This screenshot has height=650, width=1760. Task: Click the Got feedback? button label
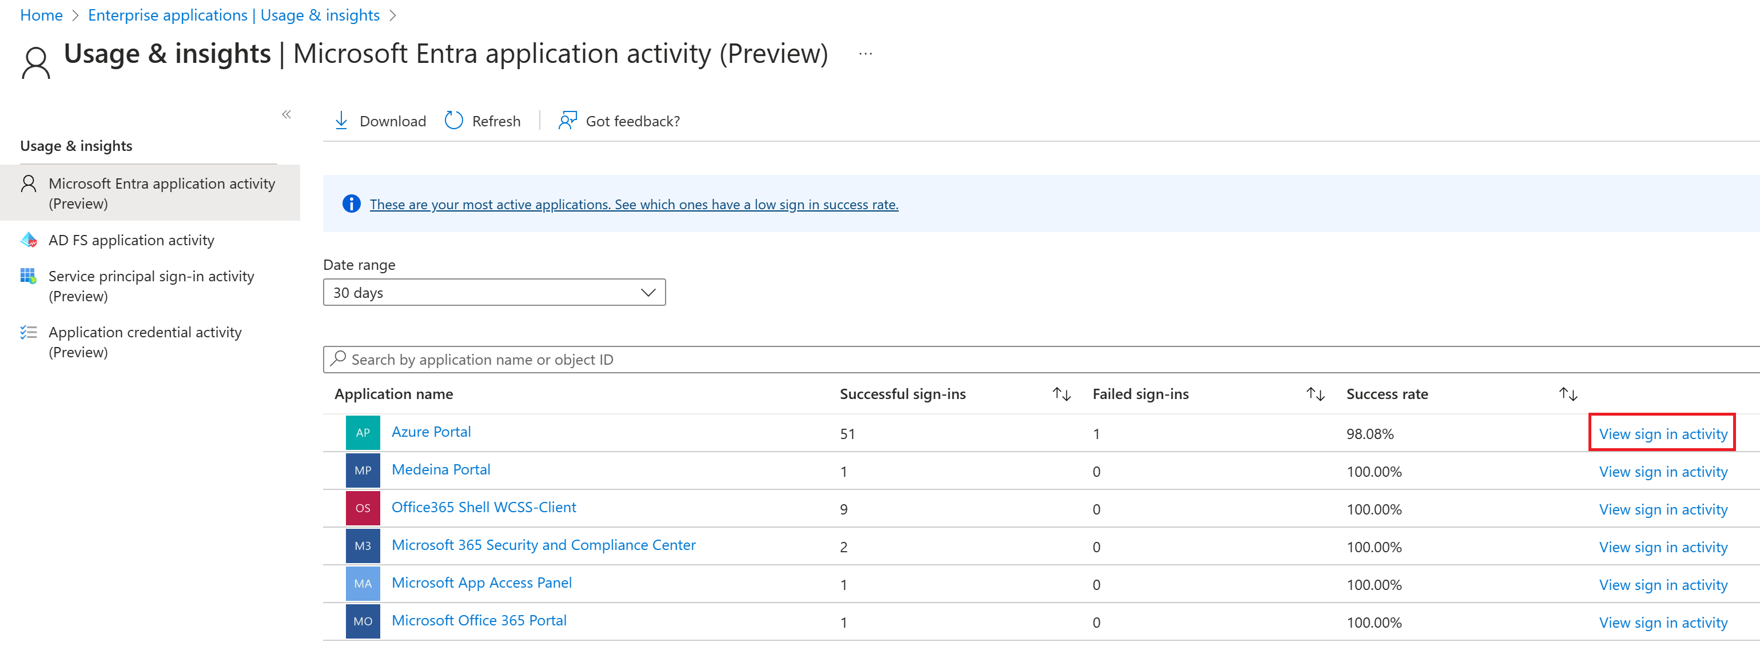(632, 121)
